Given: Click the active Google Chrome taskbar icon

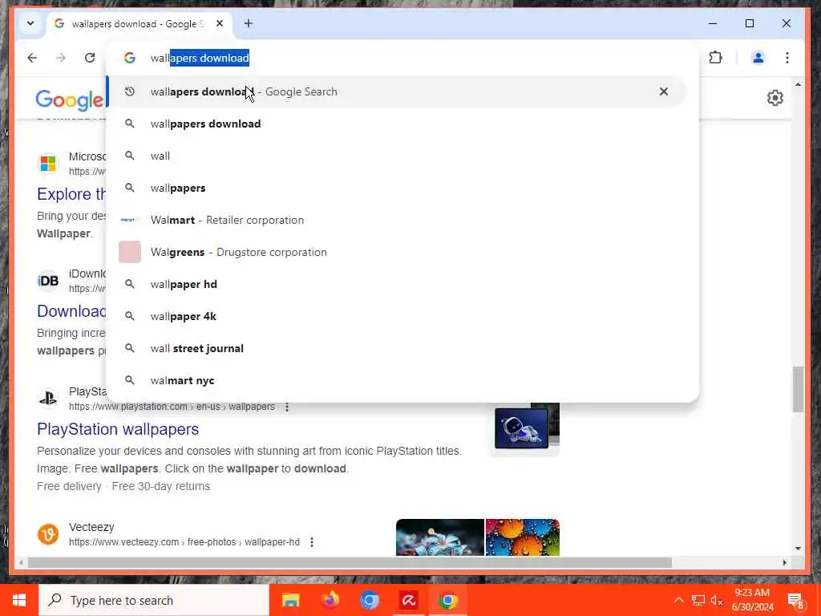Looking at the screenshot, I should click(x=448, y=600).
